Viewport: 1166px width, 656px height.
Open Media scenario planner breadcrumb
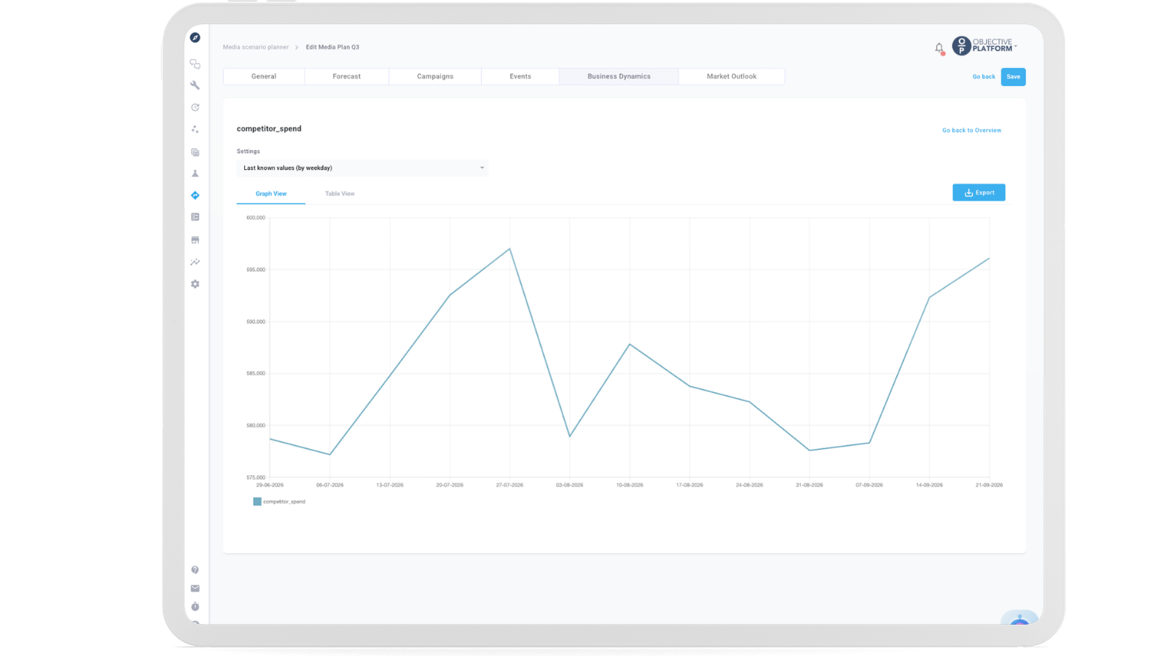(x=256, y=47)
